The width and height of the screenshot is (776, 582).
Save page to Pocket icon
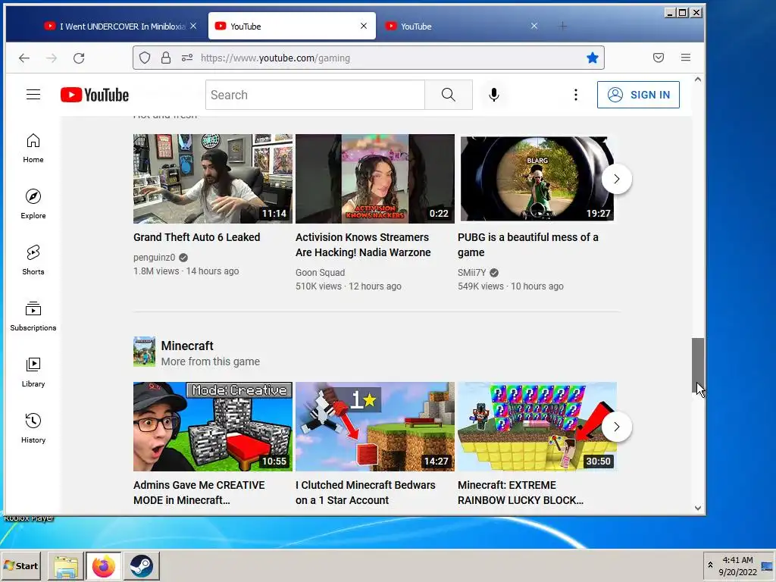(x=659, y=58)
